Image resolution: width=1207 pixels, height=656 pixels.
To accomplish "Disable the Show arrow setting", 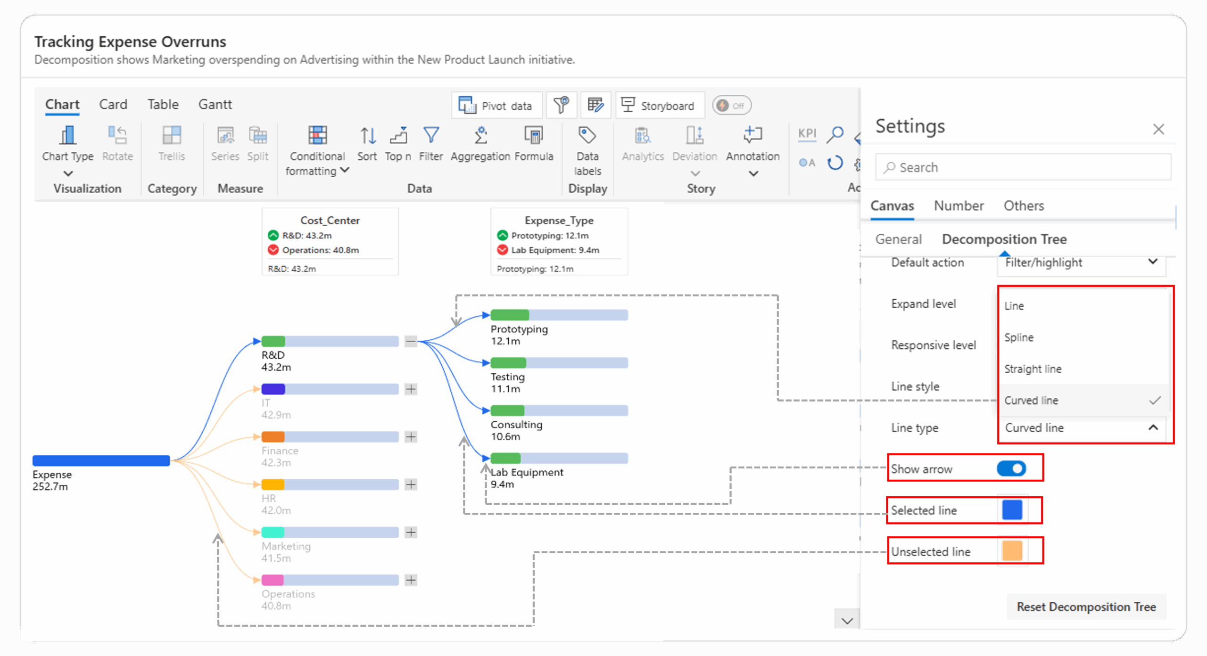I will point(1011,468).
